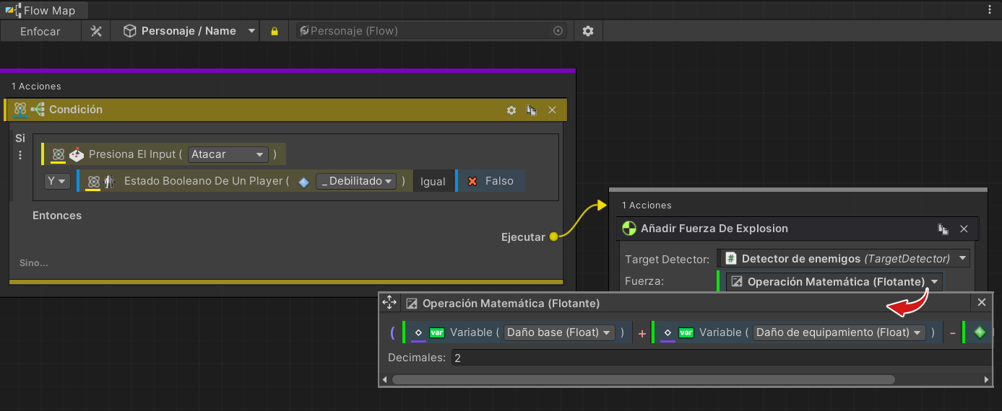
Task: Toggle the lock icon in toolbar
Action: (274, 31)
